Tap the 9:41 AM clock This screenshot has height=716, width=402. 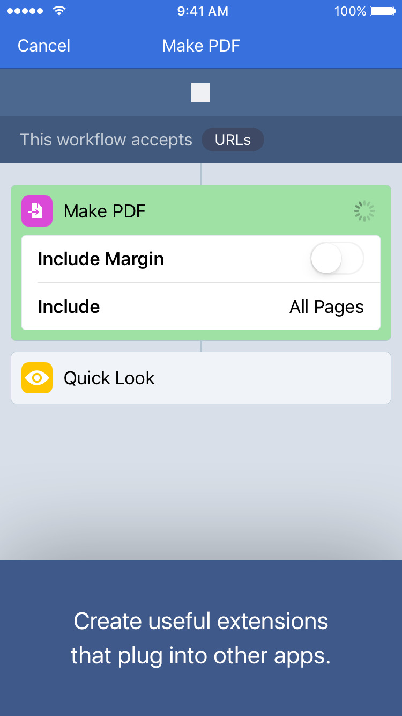point(203,11)
